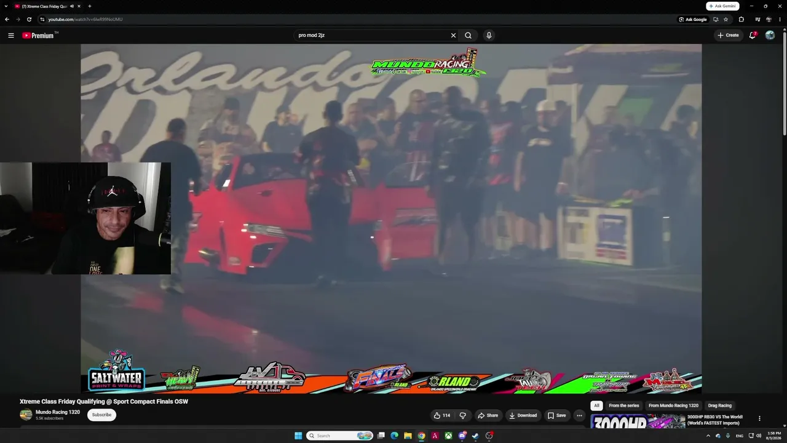
Task: Open the browser three-dot menu
Action: (780, 19)
